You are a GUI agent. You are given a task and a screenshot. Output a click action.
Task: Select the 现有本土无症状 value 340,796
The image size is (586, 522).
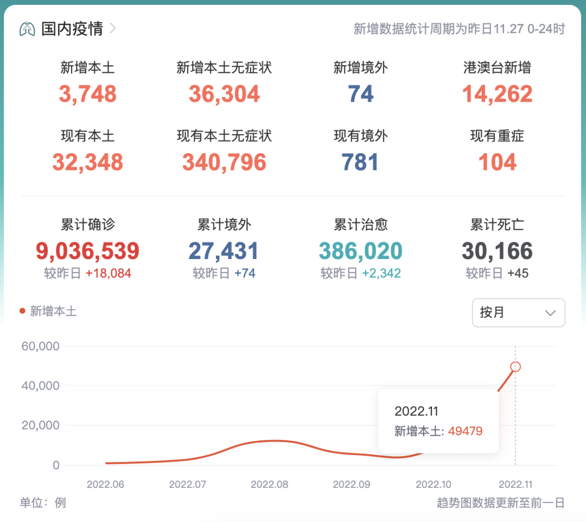(224, 162)
